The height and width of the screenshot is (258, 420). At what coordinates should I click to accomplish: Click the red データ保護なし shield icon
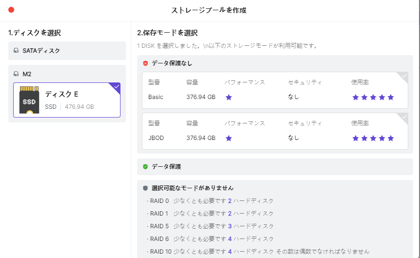point(145,63)
